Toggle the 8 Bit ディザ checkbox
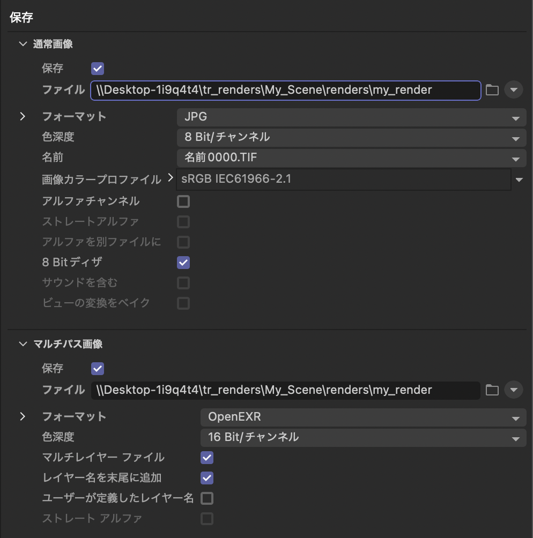 (183, 263)
